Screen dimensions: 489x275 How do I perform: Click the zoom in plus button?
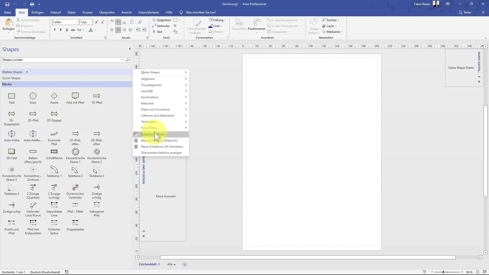(462, 272)
